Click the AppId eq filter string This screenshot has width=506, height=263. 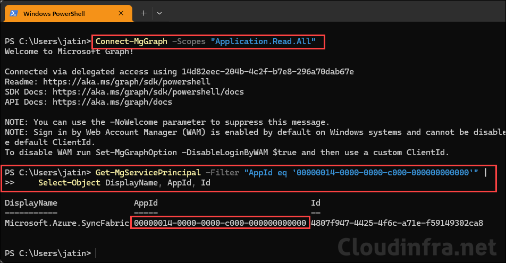(361, 173)
